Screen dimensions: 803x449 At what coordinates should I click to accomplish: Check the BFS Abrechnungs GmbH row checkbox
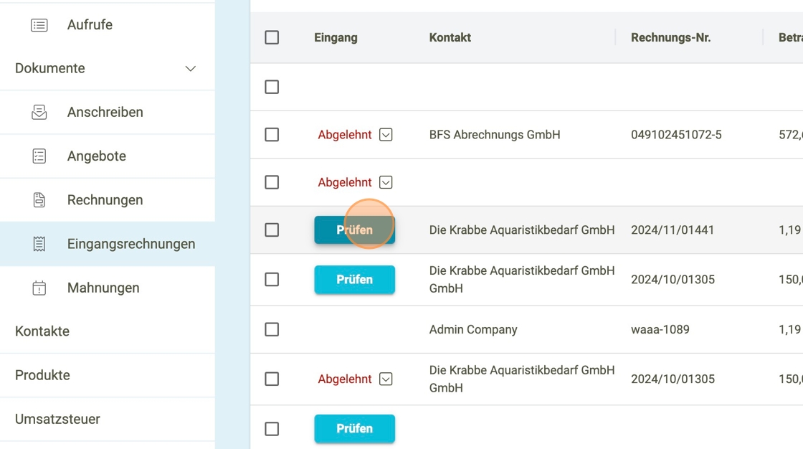click(x=272, y=135)
